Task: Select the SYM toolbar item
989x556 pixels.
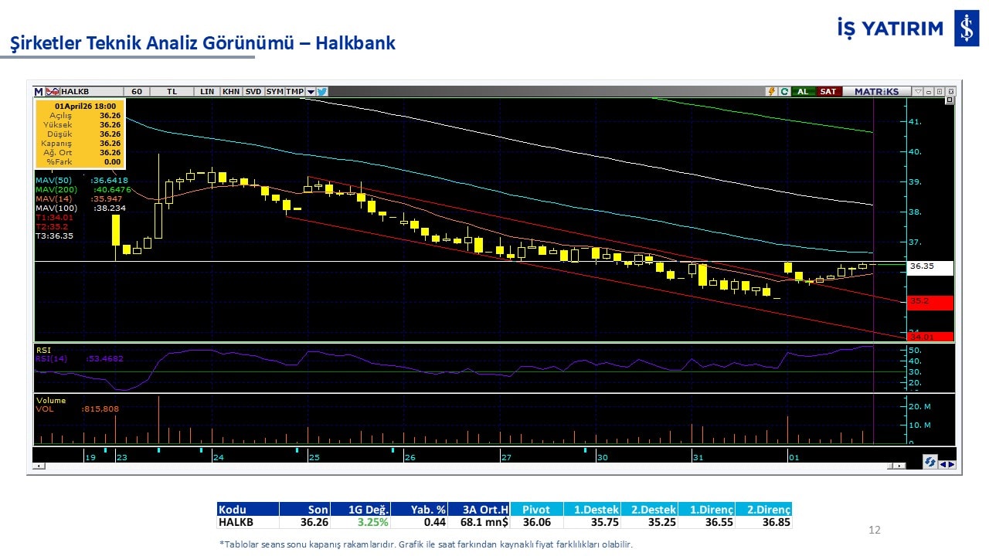Action: (x=274, y=91)
